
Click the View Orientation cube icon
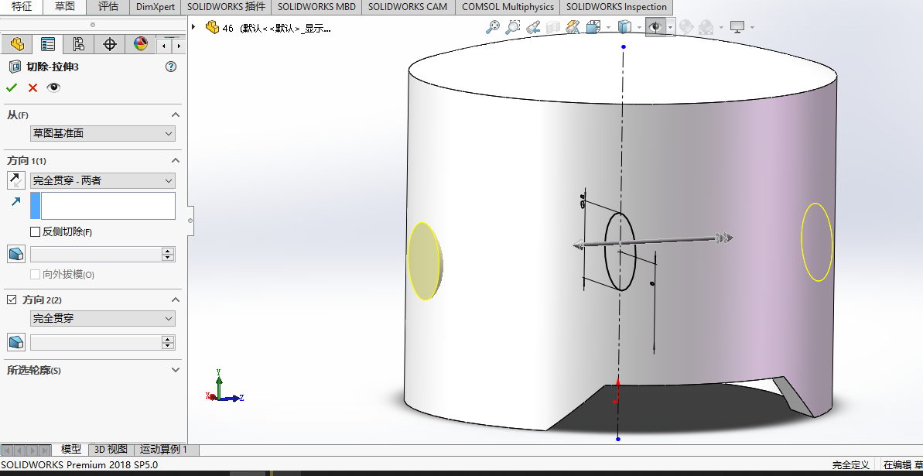[x=593, y=26]
